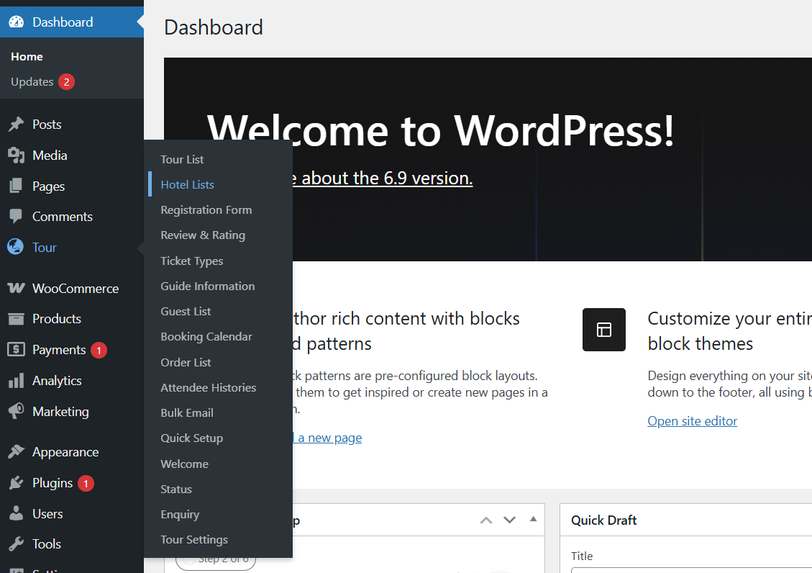Click the Comments speech bubble icon
This screenshot has width=812, height=573.
[16, 217]
